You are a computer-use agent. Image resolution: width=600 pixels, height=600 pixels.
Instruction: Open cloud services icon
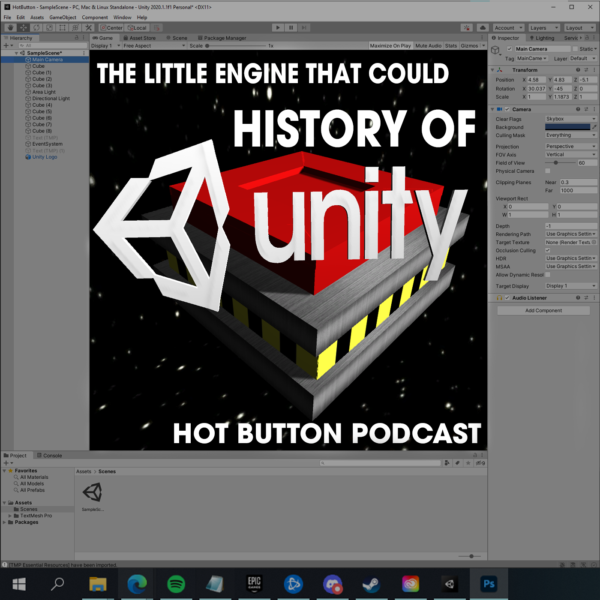coord(483,28)
